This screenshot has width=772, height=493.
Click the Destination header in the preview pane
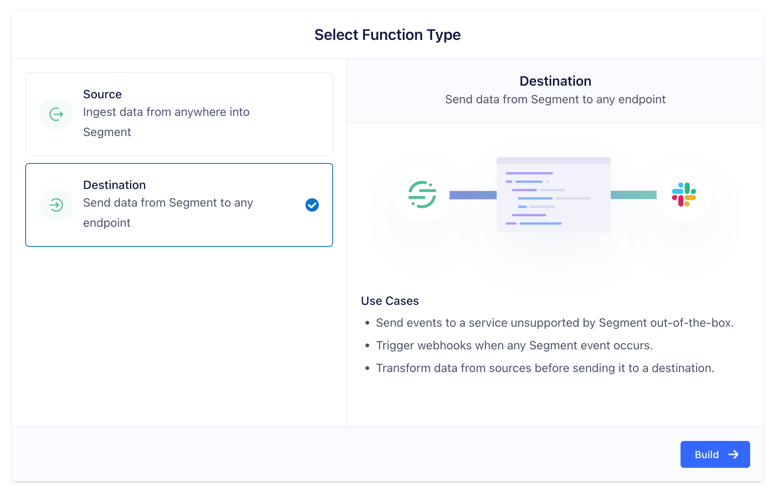pyautogui.click(x=555, y=81)
